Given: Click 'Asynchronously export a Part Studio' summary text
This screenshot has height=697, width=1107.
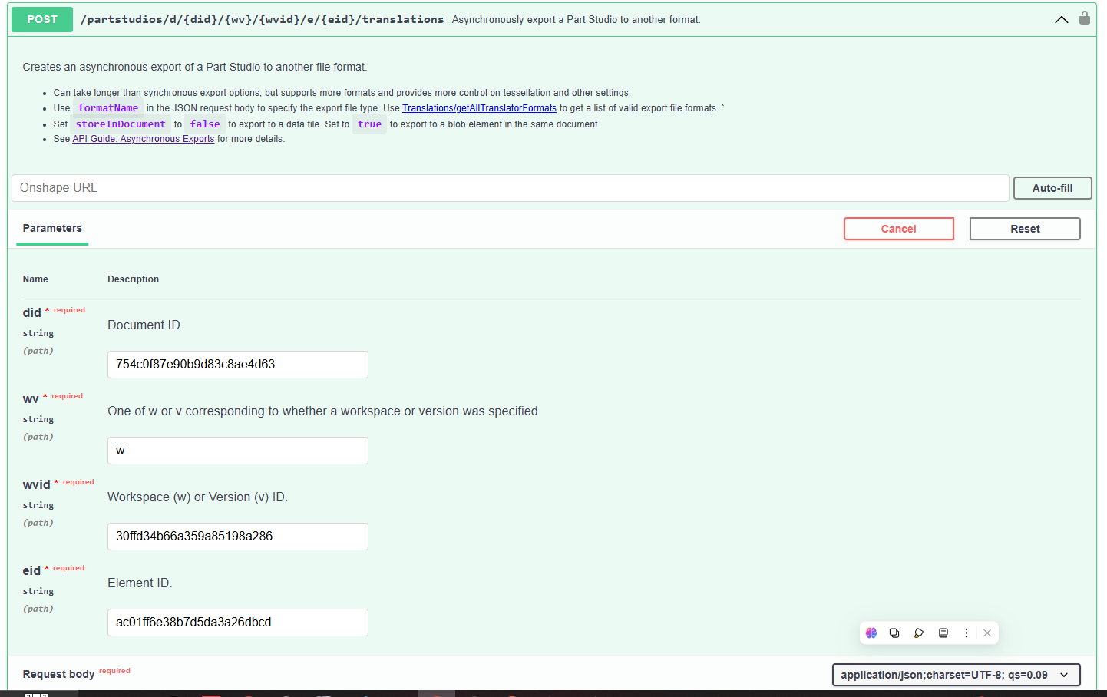Looking at the screenshot, I should tap(576, 20).
